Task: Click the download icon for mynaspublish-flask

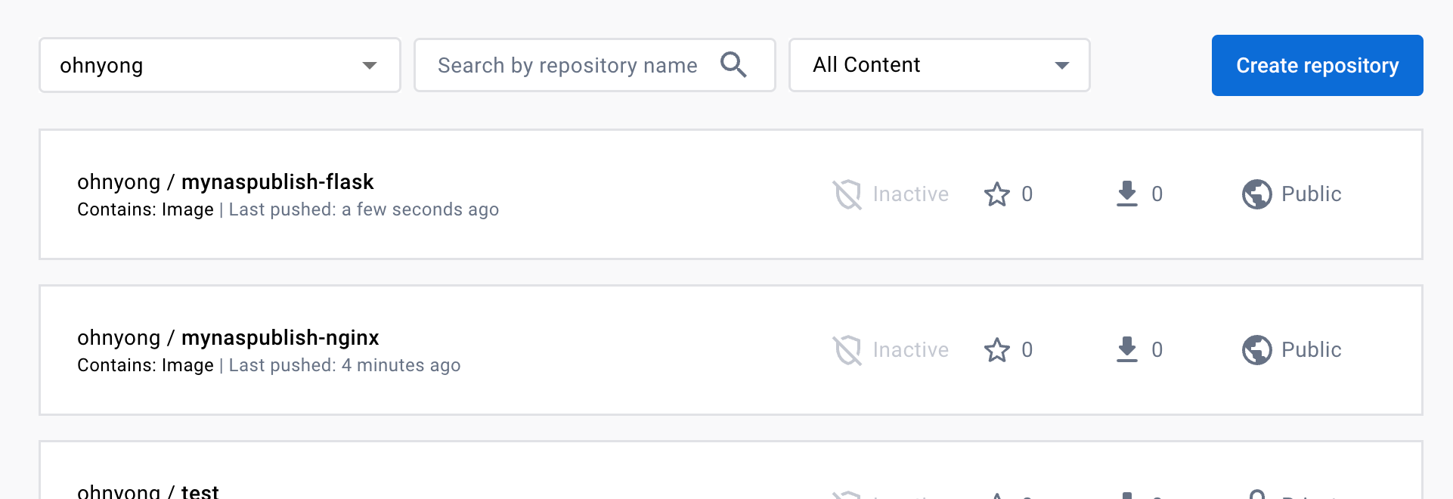Action: pyautogui.click(x=1127, y=194)
